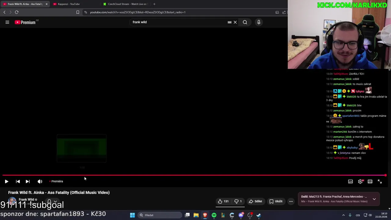Screen dimensions: 391x220
Task: Open the CES keyboard language switcher
Action: point(358,215)
